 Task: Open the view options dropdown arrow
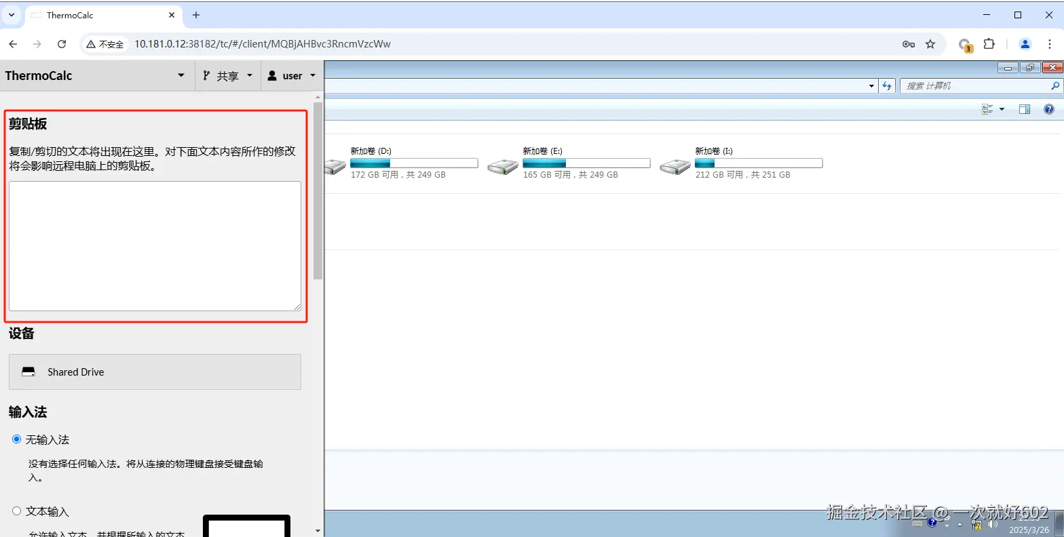click(x=1002, y=109)
